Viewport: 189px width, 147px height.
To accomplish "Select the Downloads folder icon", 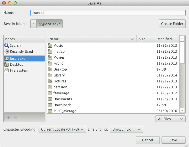I will [x=50, y=105].
